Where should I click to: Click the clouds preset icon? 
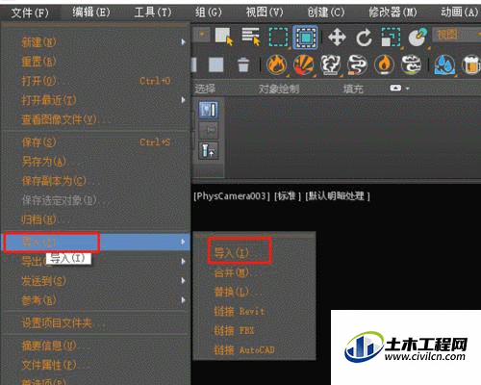click(x=411, y=64)
